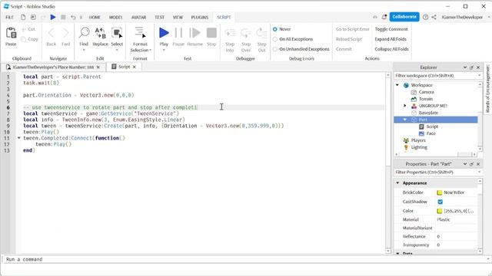Viewport: 492px width, 276px height.
Task: Click the new file icon in quick access bar
Action: pos(23,17)
